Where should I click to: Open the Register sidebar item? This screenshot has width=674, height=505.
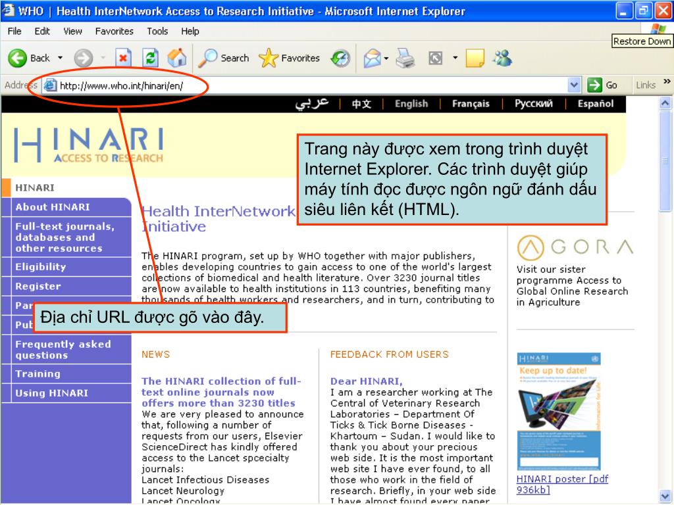pos(66,286)
